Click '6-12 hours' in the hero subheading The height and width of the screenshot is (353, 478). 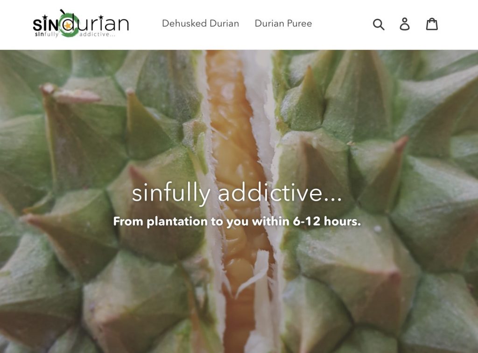pos(326,221)
